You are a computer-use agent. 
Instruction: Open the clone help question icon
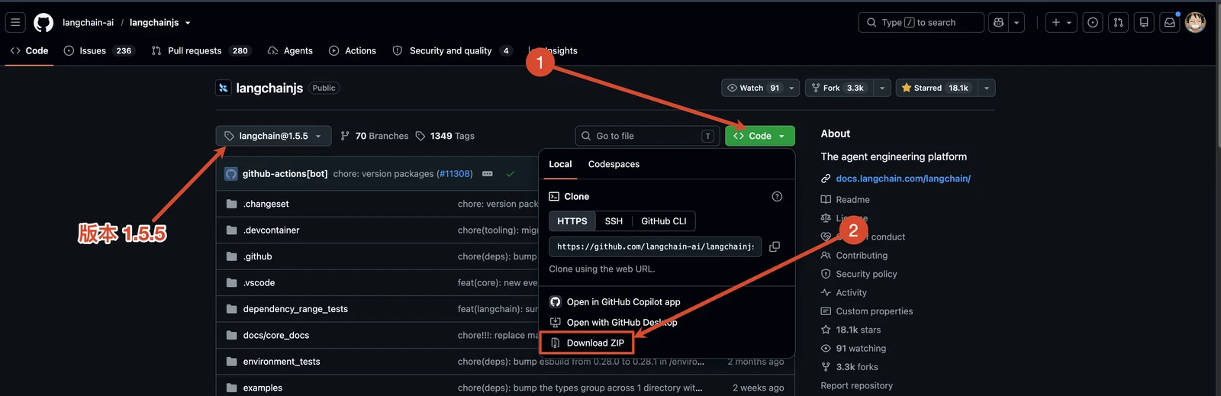click(777, 196)
